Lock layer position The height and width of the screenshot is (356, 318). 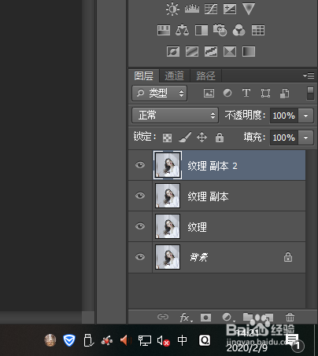pos(202,138)
